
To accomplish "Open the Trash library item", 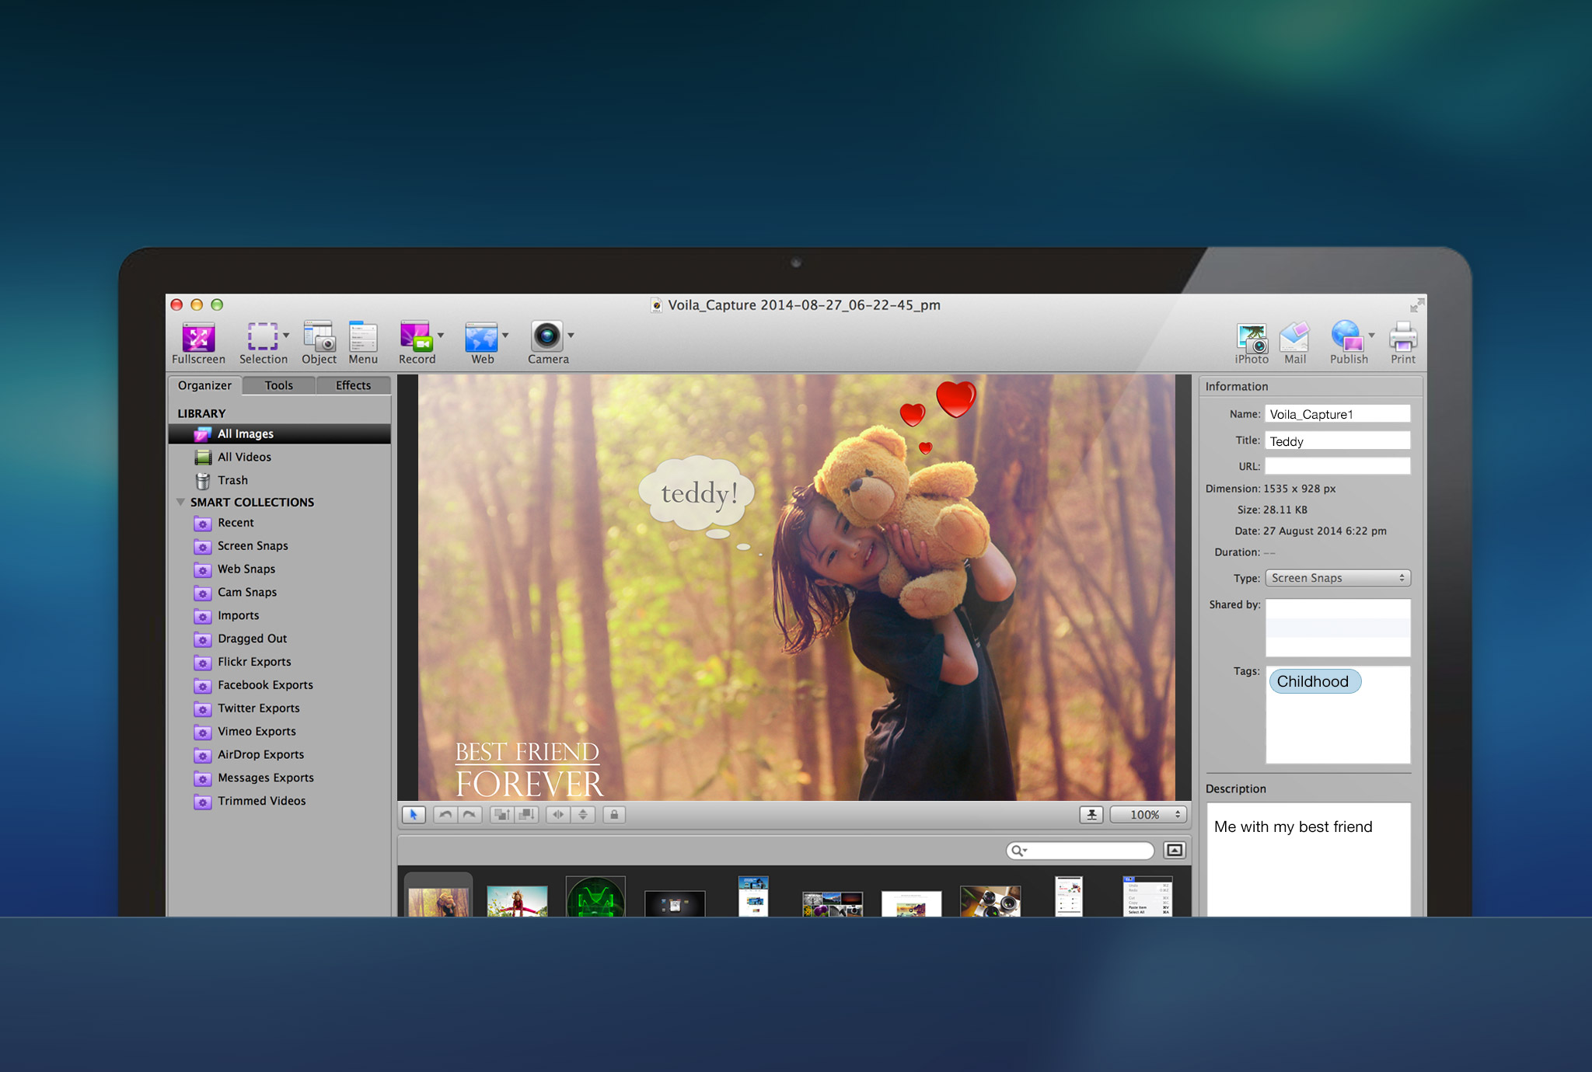I will click(x=232, y=480).
